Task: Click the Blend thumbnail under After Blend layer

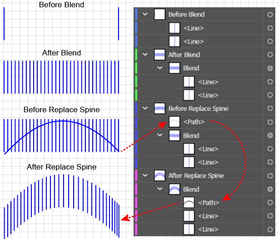Action: coord(174,68)
